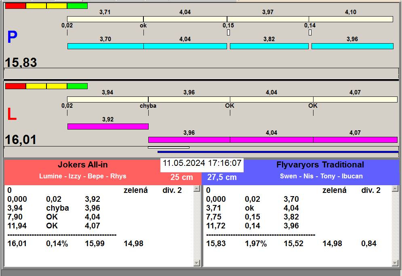Screen dimensions: 402x276
Task: Click the small white bar below lane L timeline
Action: click(x=169, y=147)
